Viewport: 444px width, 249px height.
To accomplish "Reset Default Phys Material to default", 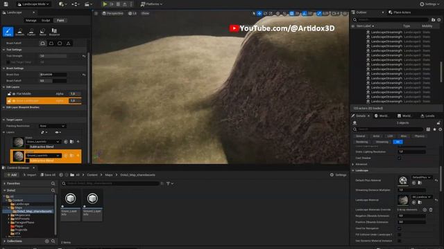I will click(x=436, y=180).
